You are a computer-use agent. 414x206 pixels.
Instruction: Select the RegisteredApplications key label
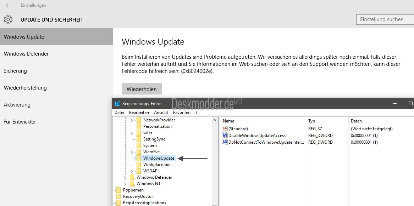point(145,203)
